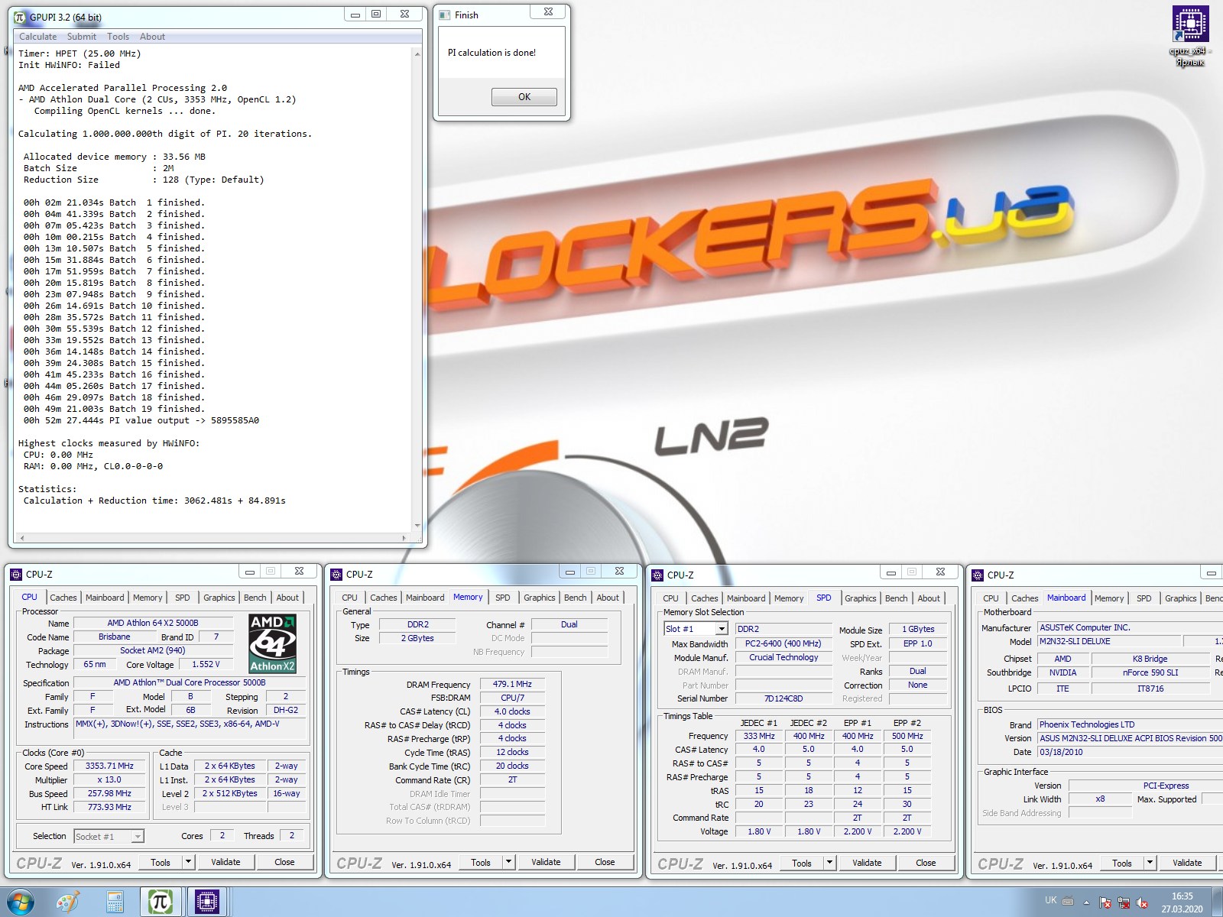
Task: Expand Tools arrow in first CPU-Z window
Action: pos(188,862)
